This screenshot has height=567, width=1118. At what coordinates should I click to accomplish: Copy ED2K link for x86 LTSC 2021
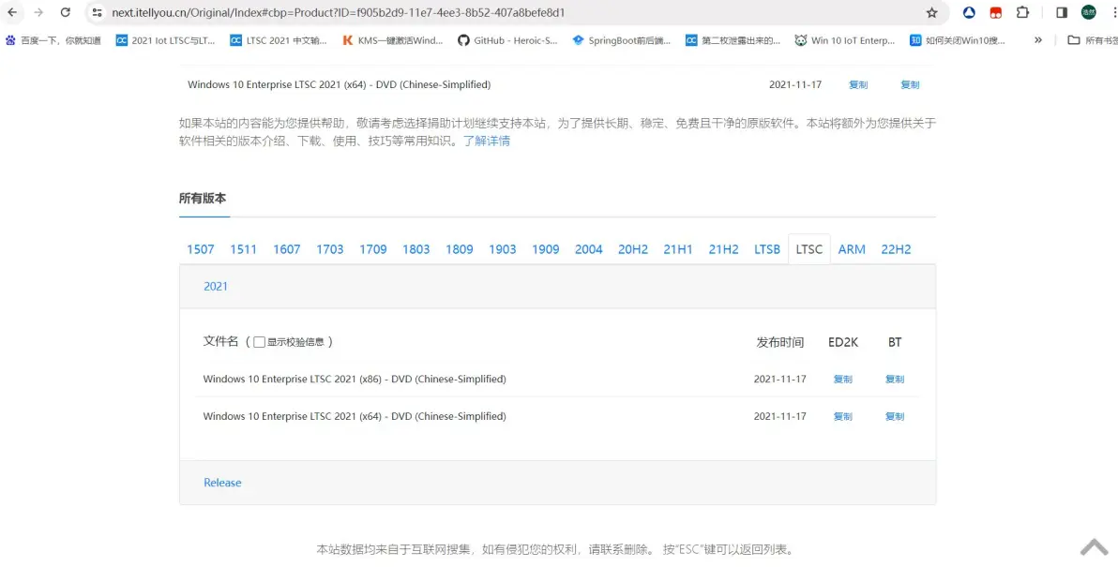843,379
